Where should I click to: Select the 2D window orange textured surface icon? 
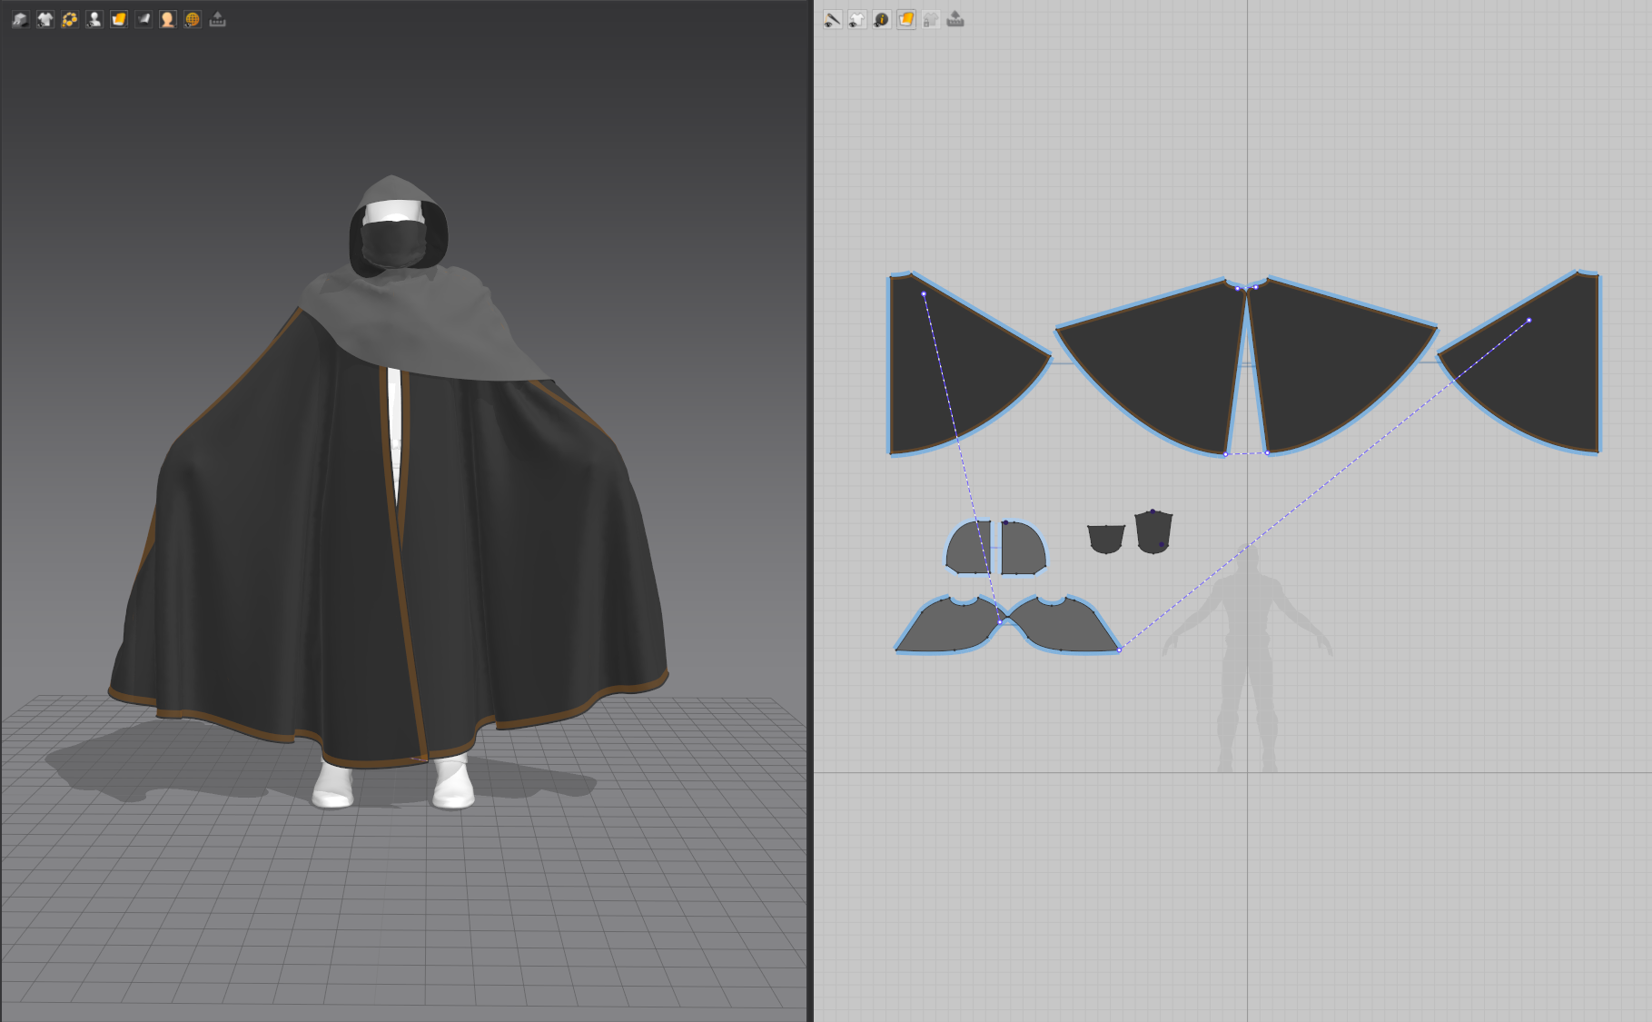pos(905,19)
